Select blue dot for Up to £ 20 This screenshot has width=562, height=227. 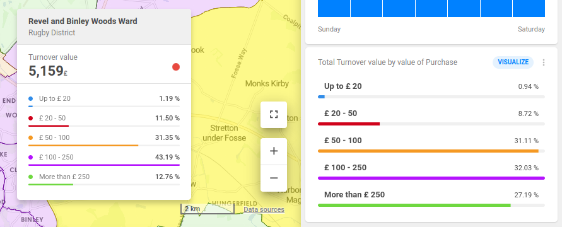[30, 98]
